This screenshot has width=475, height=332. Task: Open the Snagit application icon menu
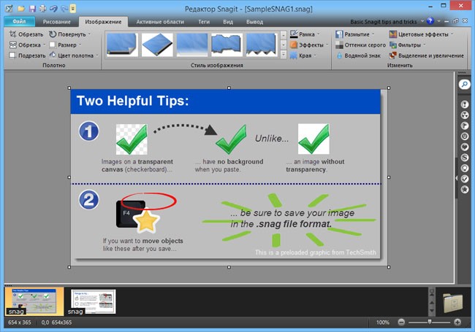click(9, 9)
